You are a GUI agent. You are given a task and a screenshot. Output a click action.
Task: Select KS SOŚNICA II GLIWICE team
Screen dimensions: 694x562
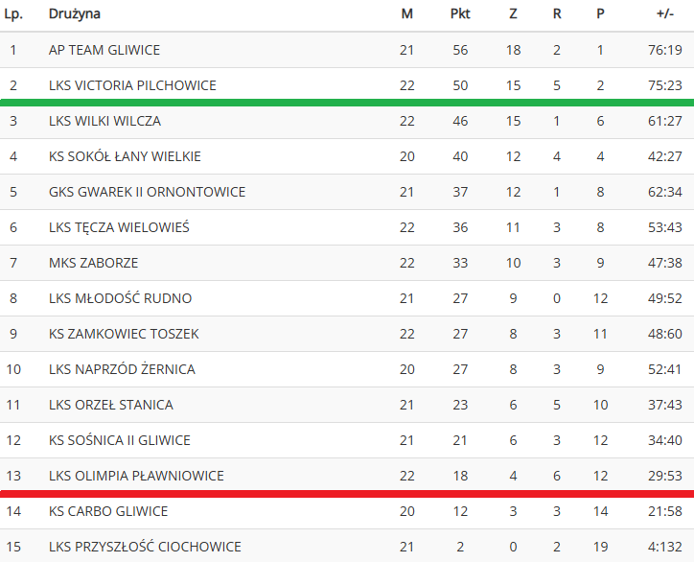120,440
